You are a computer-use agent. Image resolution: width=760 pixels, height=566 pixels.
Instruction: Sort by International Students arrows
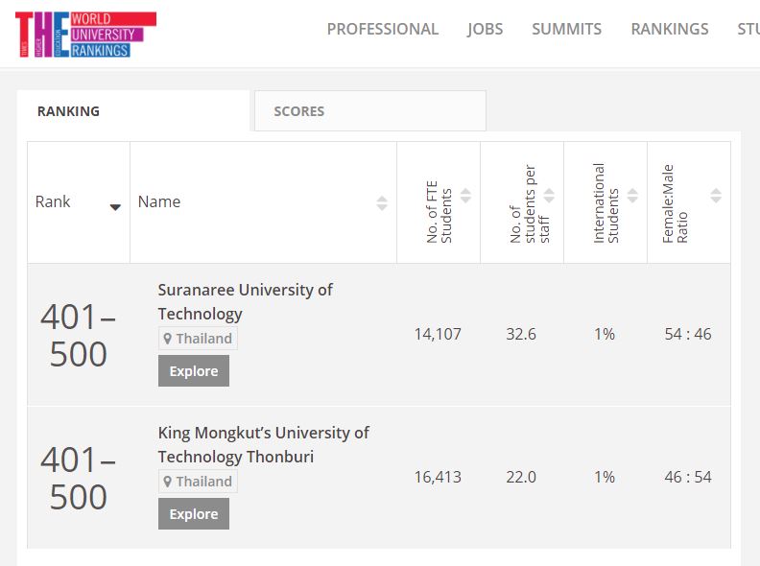click(x=632, y=196)
